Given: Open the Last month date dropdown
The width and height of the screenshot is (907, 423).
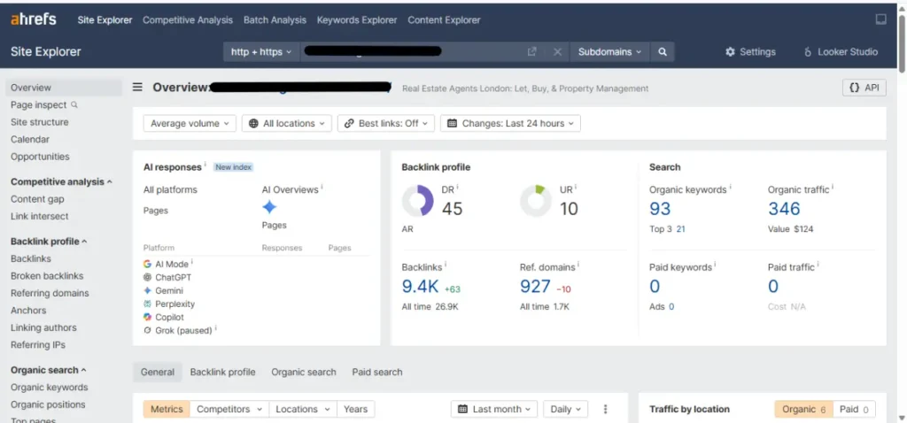Looking at the screenshot, I should click(494, 409).
